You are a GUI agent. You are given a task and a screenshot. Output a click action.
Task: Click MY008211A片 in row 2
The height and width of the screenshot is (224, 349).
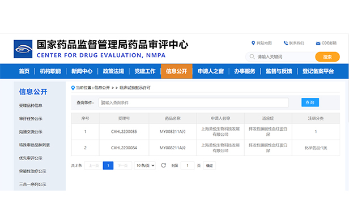[173, 148]
